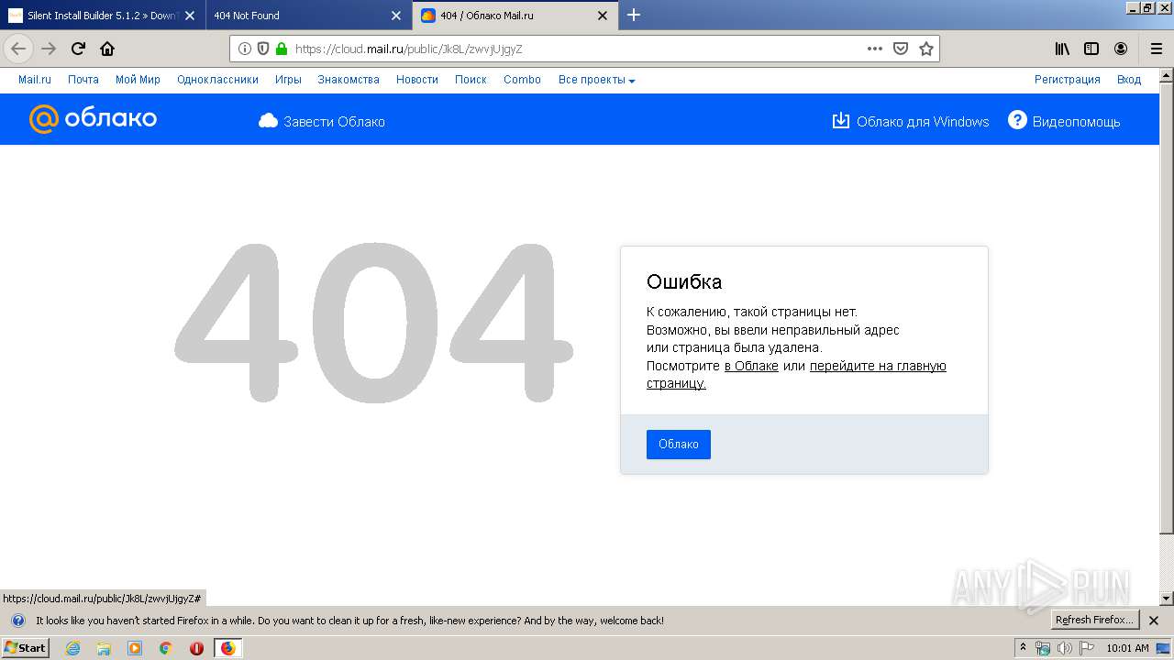
Task: Expand the Все проекты dropdown
Action: pyautogui.click(x=596, y=80)
